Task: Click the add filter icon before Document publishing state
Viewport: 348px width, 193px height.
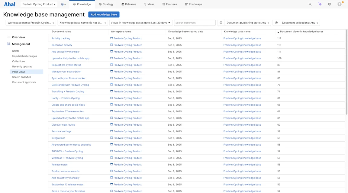Action: (x=221, y=23)
